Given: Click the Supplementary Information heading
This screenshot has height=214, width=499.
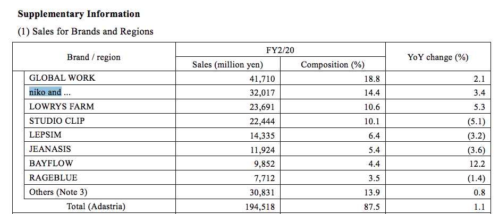Looking at the screenshot, I should click(79, 14).
